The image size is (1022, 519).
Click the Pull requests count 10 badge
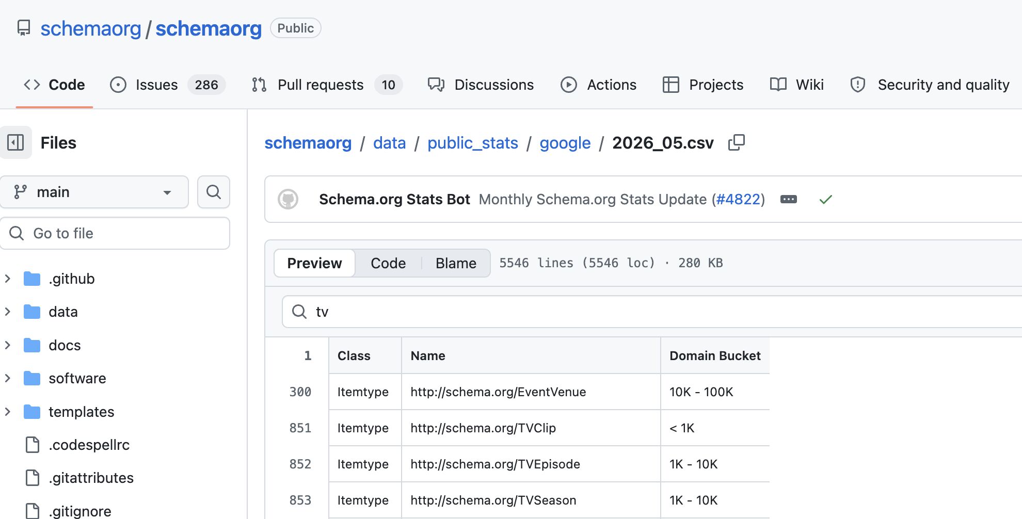click(x=388, y=85)
